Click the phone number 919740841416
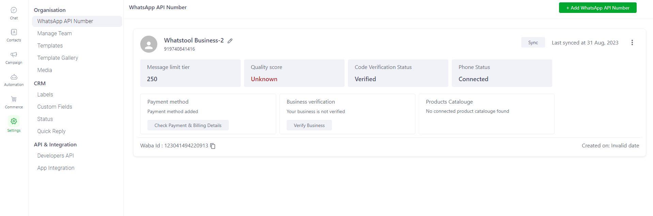 pos(179,49)
